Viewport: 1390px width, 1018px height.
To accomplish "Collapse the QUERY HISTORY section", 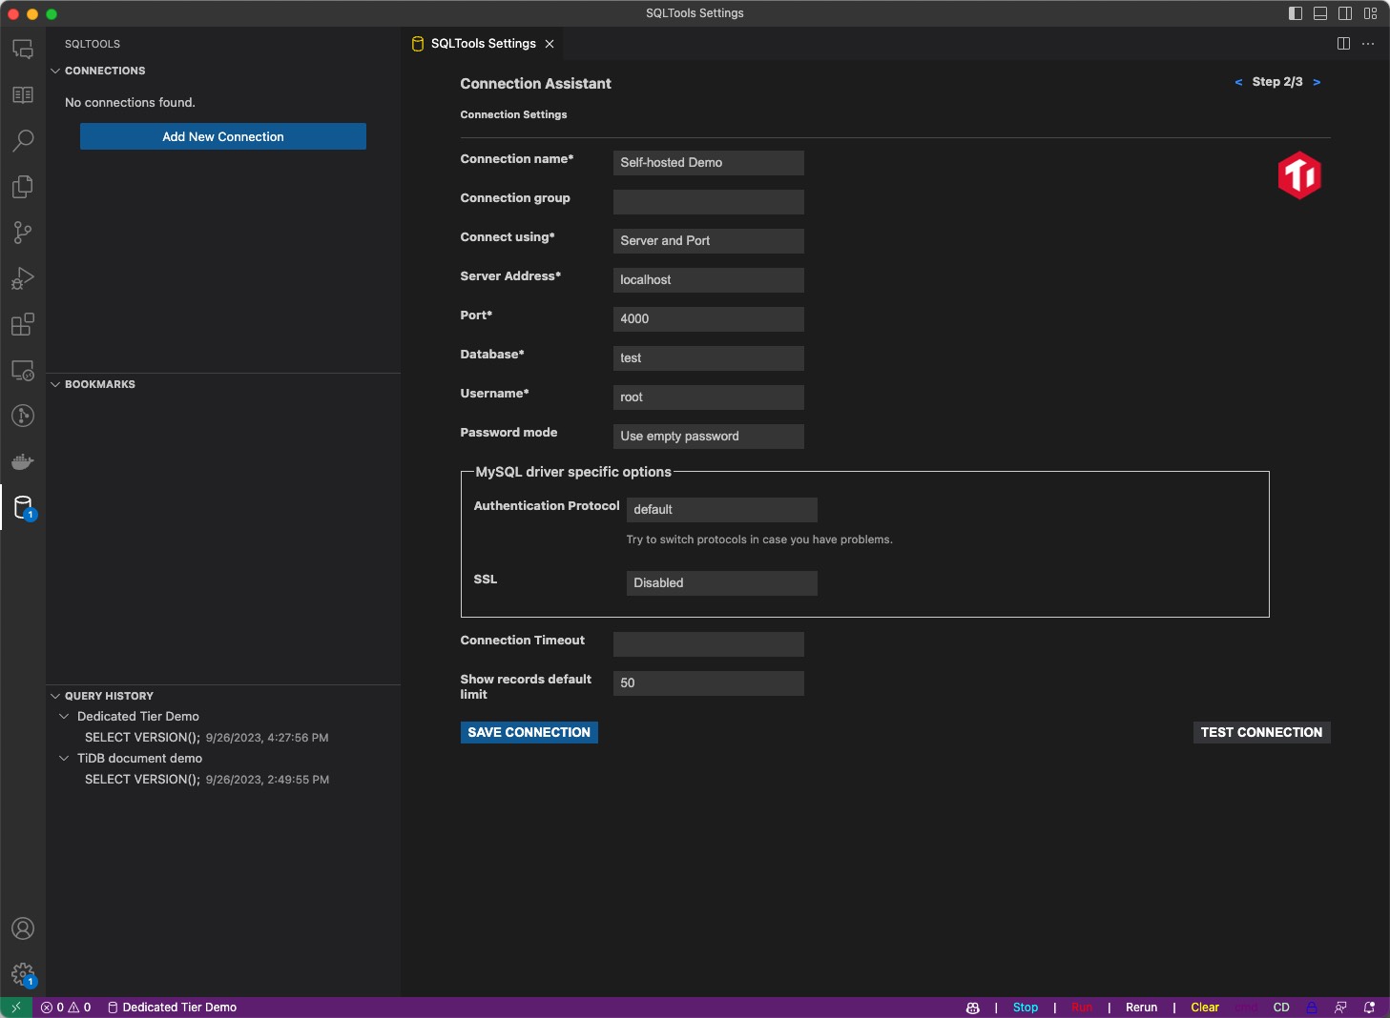I will tap(55, 697).
